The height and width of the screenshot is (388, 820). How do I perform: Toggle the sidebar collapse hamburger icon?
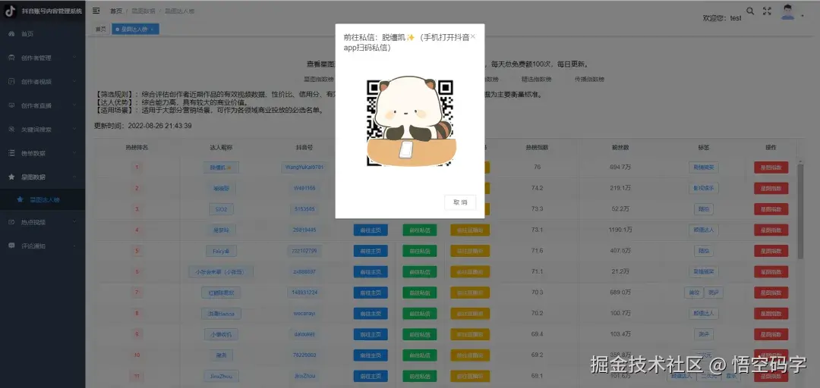pyautogui.click(x=96, y=11)
